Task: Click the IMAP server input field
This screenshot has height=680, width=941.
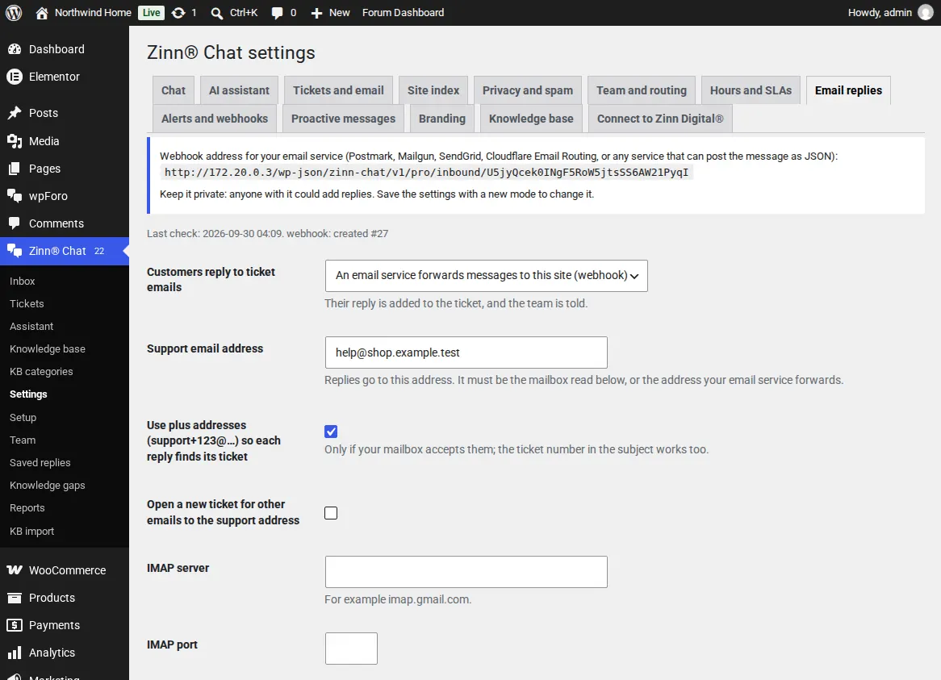Action: pos(466,572)
